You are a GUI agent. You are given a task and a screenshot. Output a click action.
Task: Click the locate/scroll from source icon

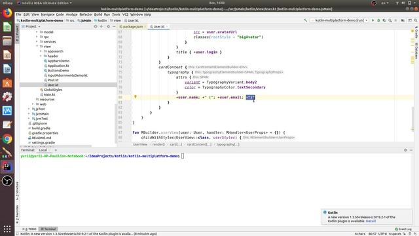96,26
